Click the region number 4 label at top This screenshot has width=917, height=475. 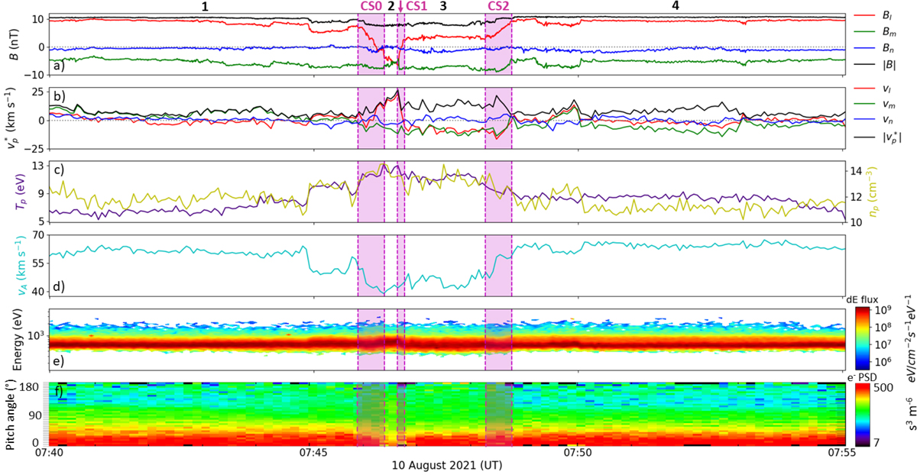673,6
